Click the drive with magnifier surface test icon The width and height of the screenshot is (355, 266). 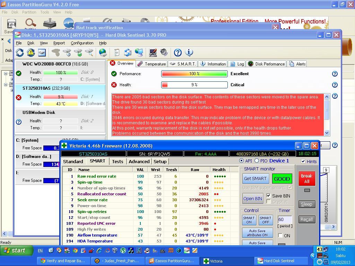click(x=89, y=53)
